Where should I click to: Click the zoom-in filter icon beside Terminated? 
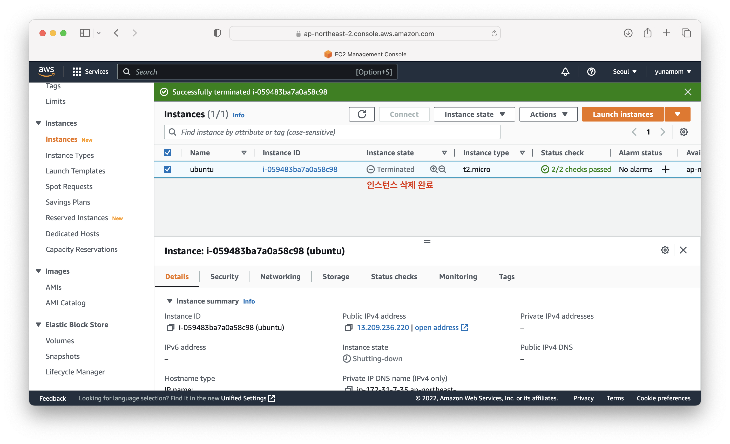coord(434,169)
